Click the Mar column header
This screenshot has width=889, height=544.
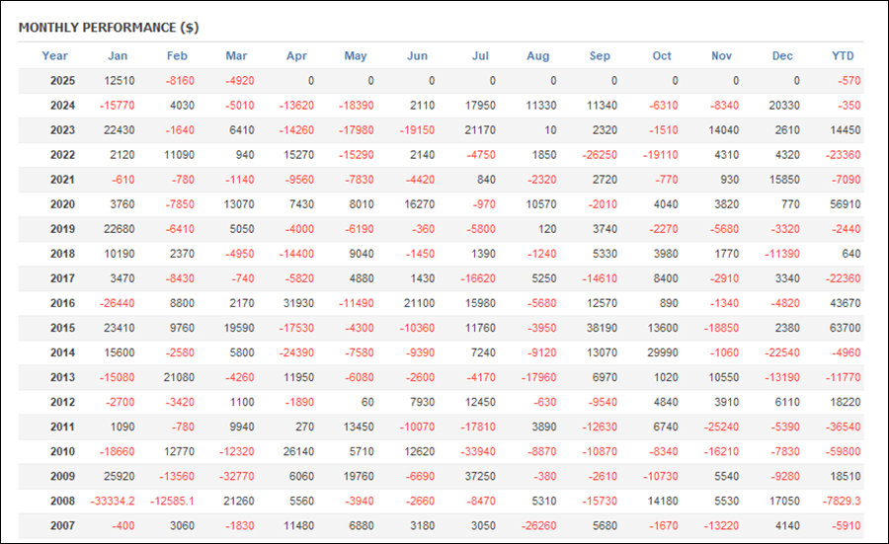coord(236,55)
